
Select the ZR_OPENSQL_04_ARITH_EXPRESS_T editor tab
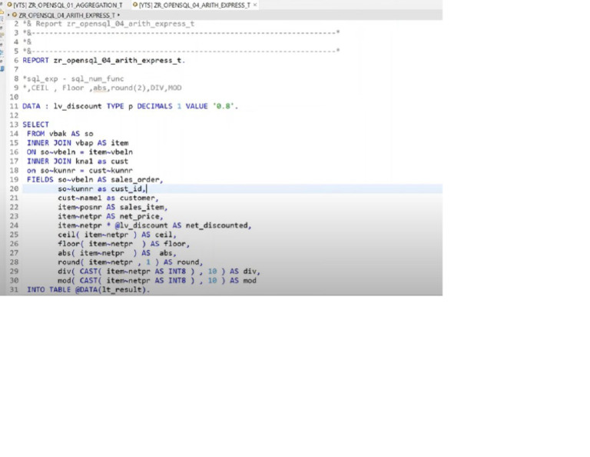[194, 5]
